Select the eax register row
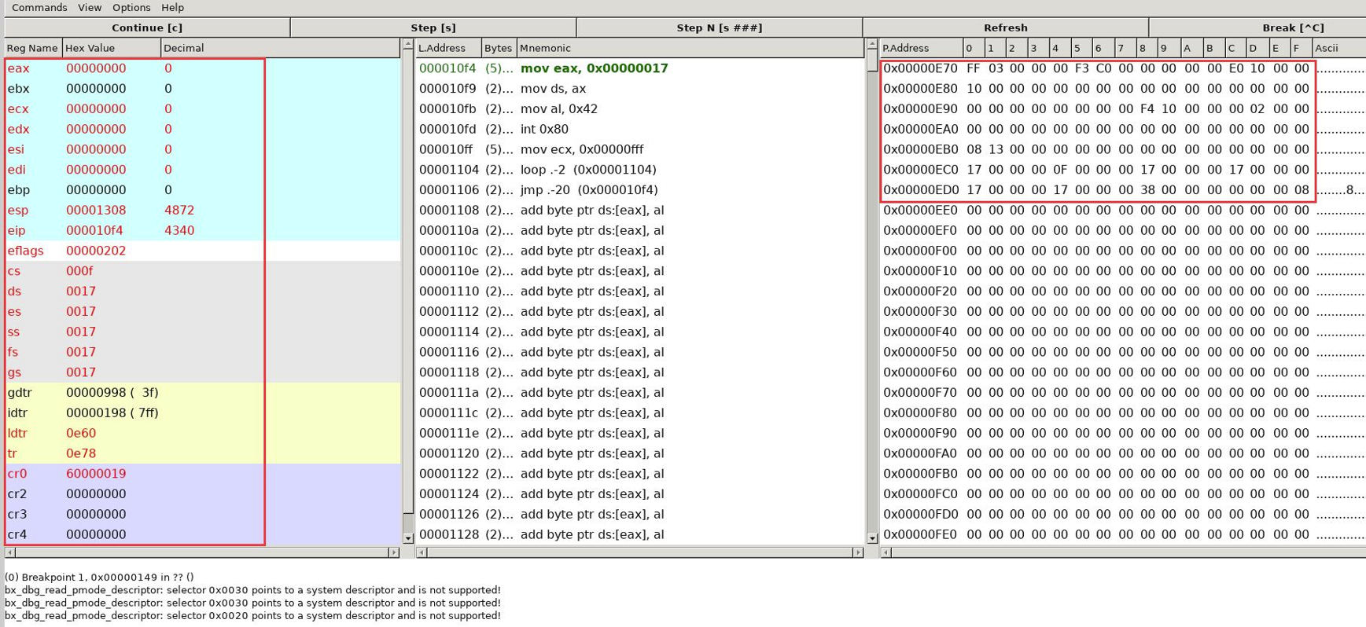The height and width of the screenshot is (627, 1366). pos(203,68)
